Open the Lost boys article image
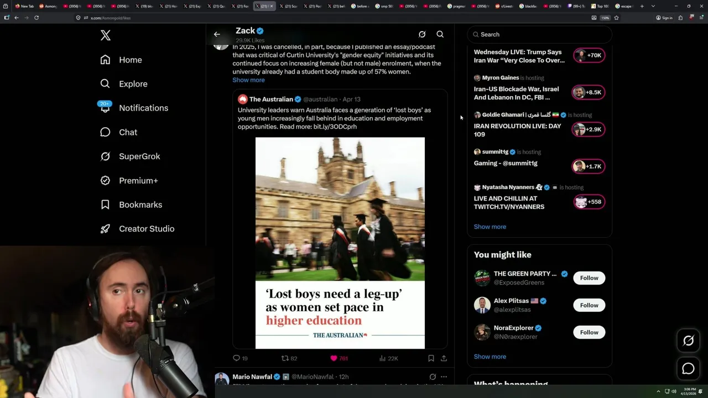Viewport: 708px width, 398px height. point(340,243)
